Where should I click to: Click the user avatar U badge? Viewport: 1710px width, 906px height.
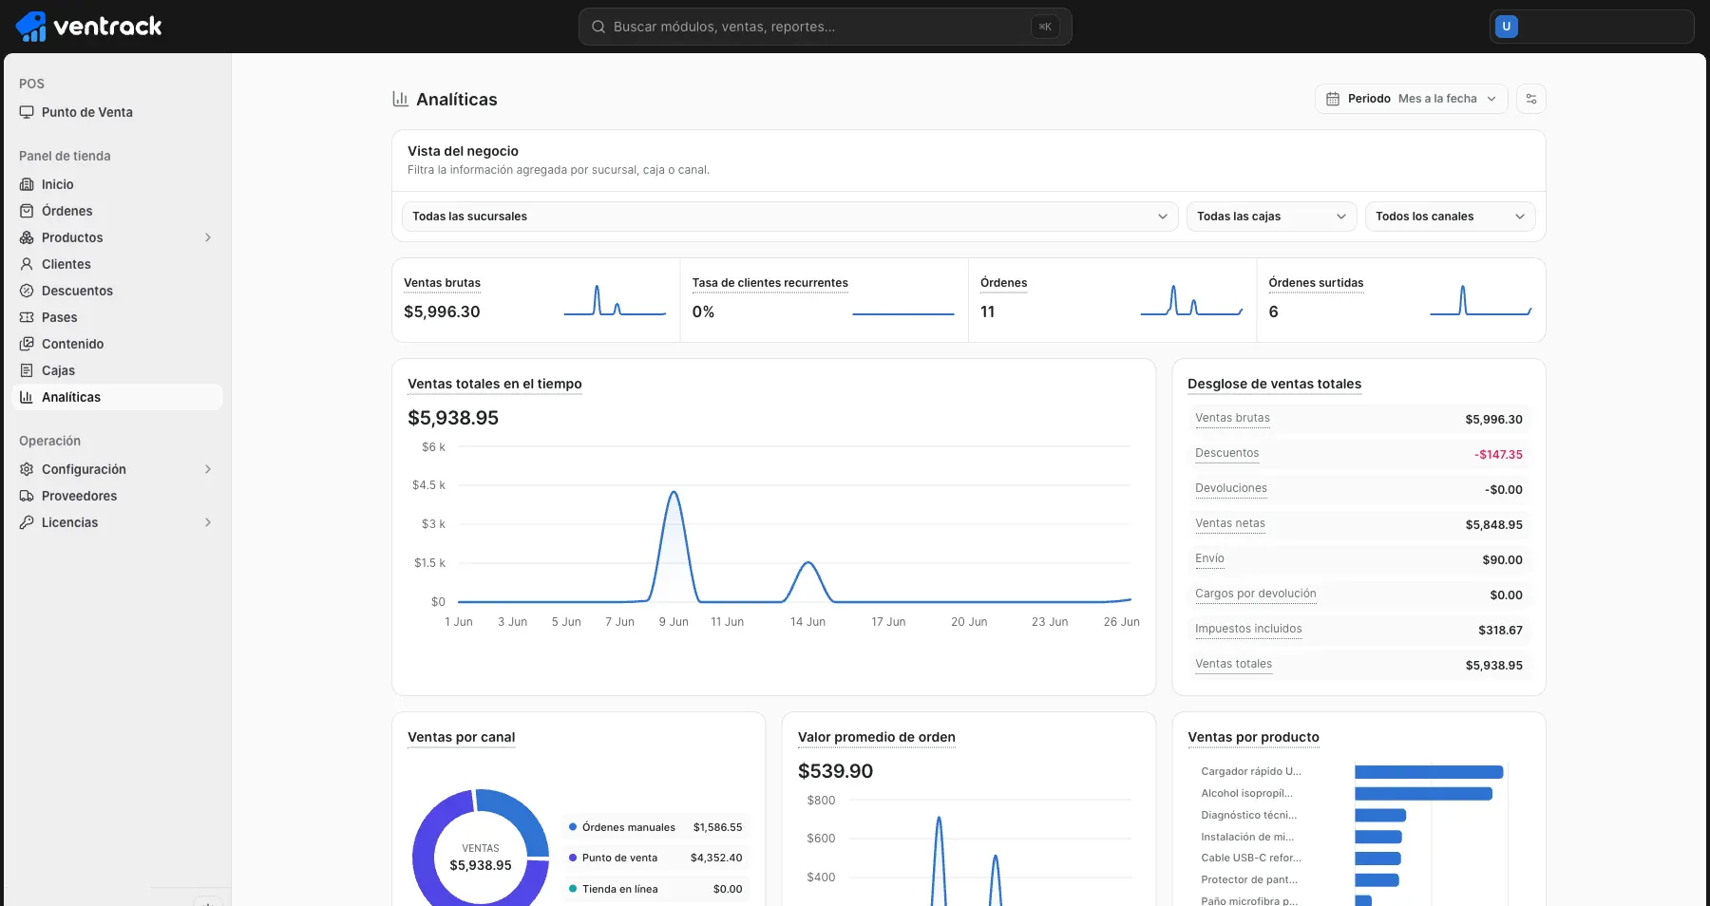1506,27
